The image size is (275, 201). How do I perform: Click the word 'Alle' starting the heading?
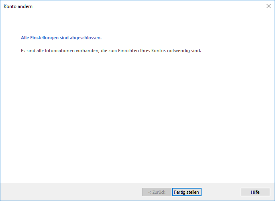(25, 38)
